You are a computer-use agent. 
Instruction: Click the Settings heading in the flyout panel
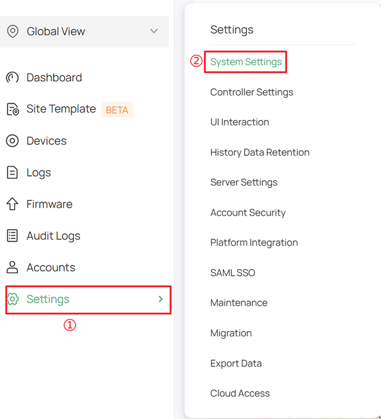(232, 30)
